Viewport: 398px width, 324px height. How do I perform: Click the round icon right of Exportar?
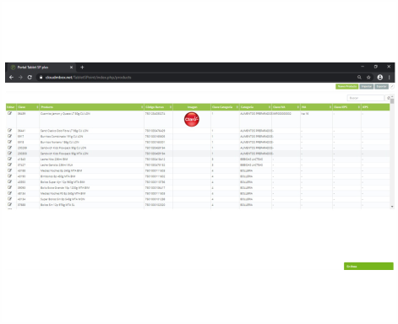click(x=392, y=86)
